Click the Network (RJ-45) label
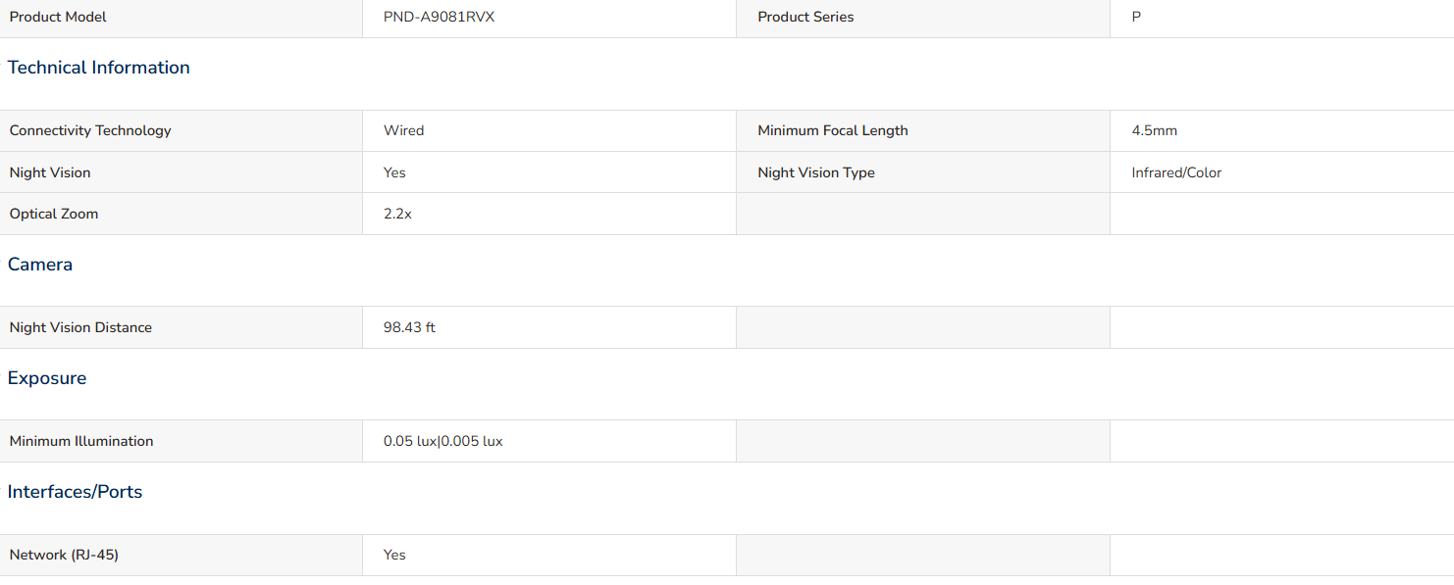The image size is (1454, 585). tap(64, 555)
